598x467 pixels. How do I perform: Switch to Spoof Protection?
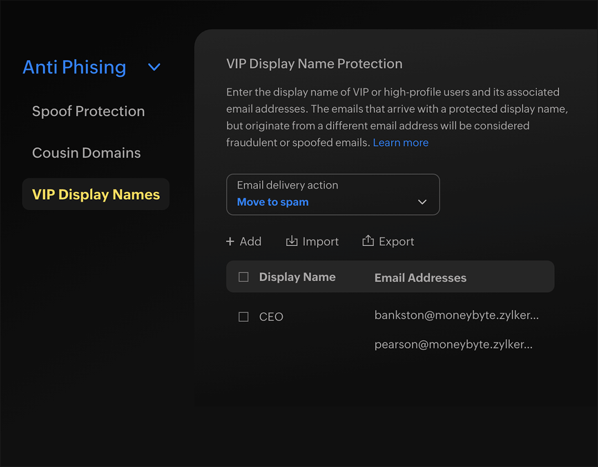pyautogui.click(x=88, y=111)
